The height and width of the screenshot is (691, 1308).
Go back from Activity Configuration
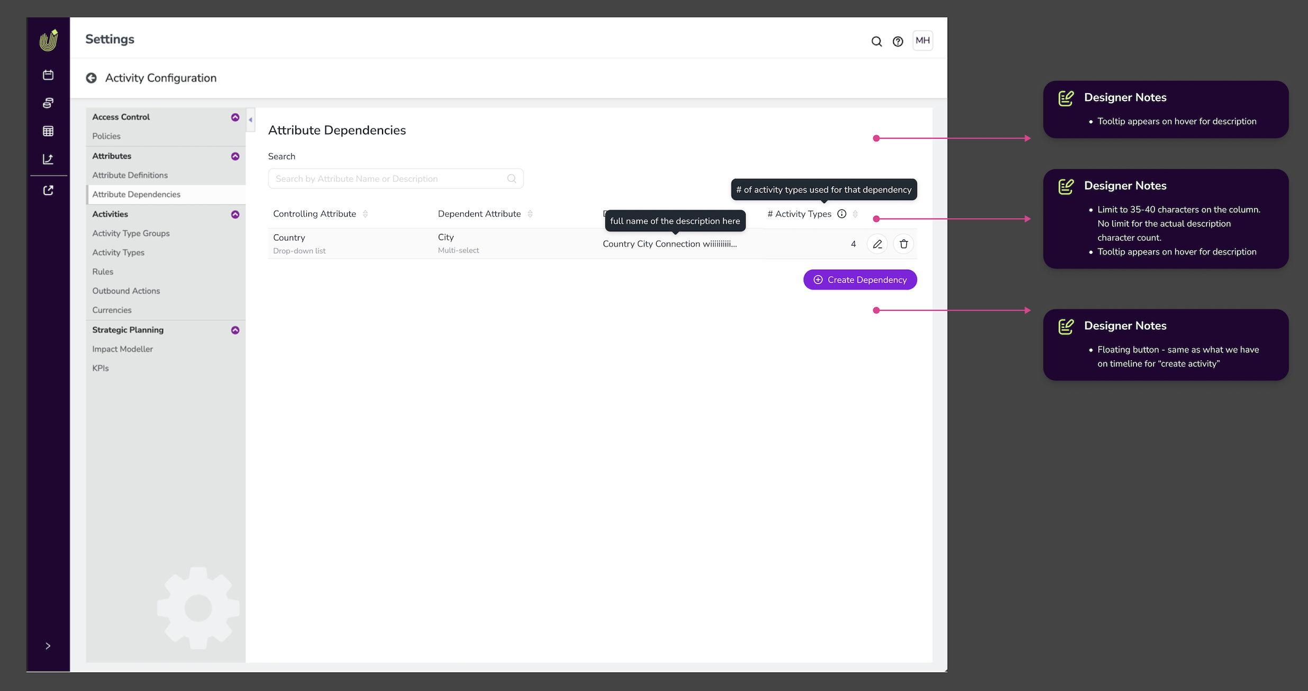coord(92,78)
